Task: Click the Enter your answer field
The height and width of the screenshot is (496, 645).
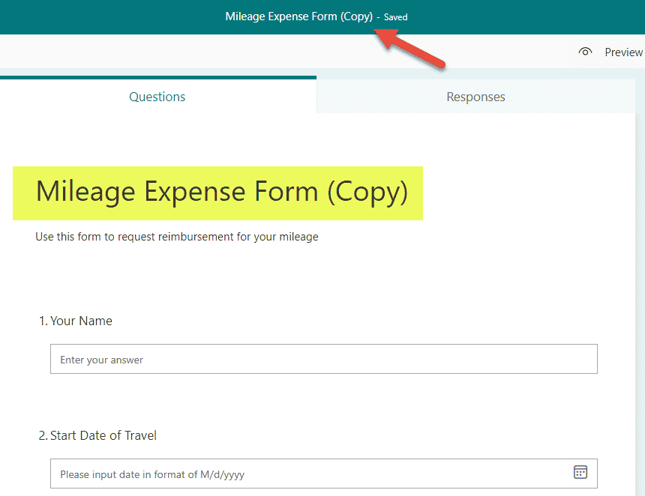Action: coord(323,359)
